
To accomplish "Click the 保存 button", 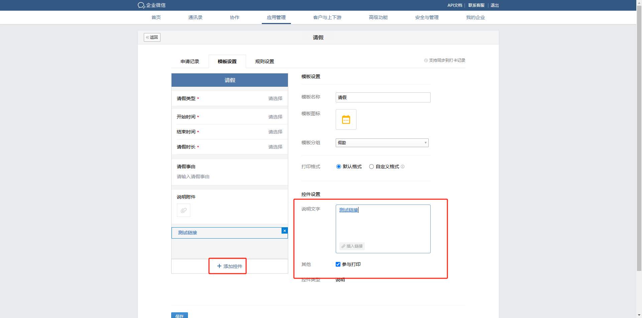I will [x=180, y=315].
